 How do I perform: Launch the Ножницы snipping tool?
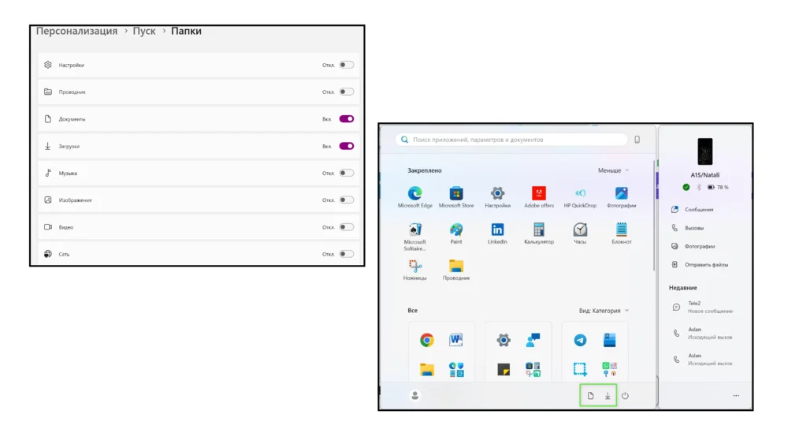click(414, 270)
